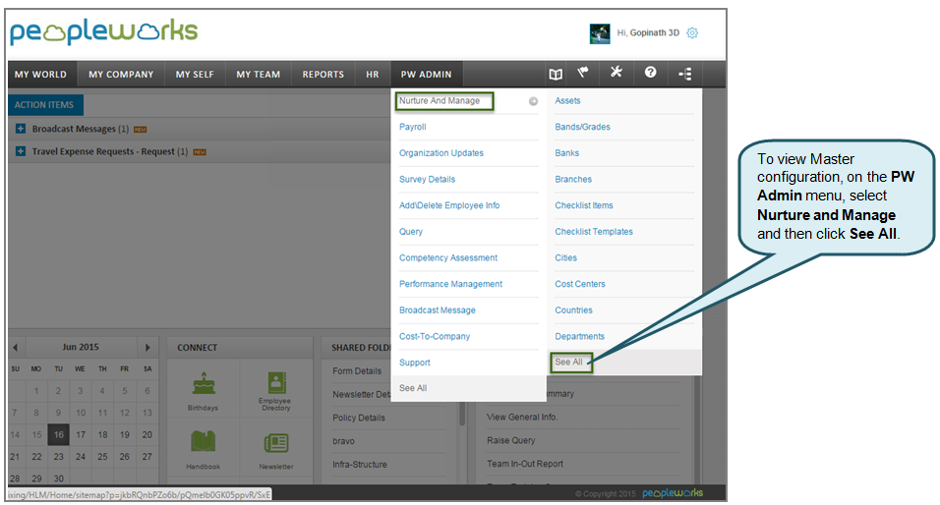Screen dimensions: 940x505
Task: Expand the Broadcast Messages item
Action: tap(21, 129)
